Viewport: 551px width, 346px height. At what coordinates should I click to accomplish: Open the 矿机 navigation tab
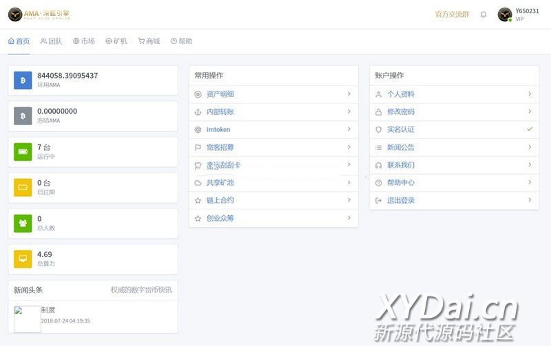116,41
